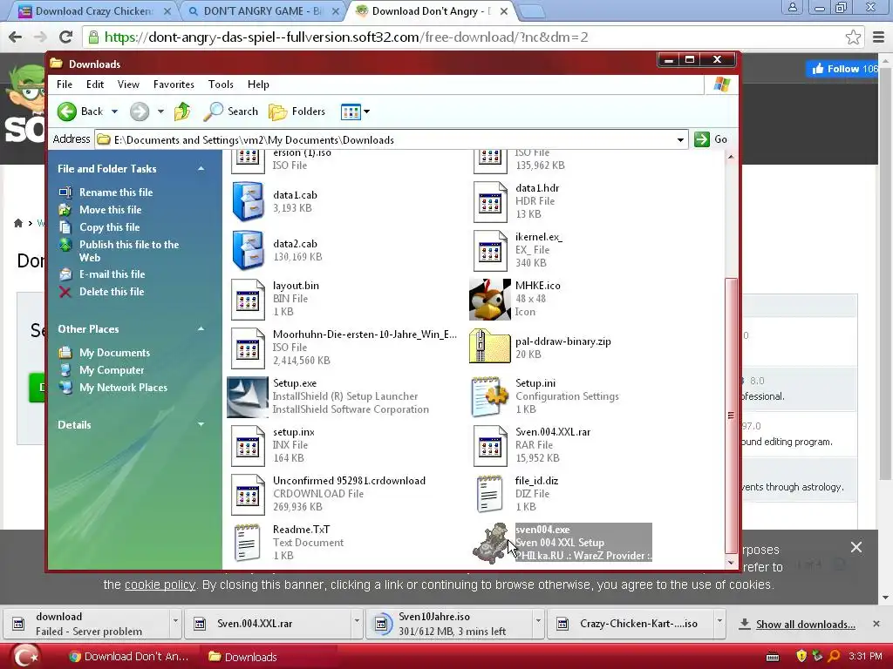
Task: Select the ikernel.ex_ file icon
Action: (490, 250)
